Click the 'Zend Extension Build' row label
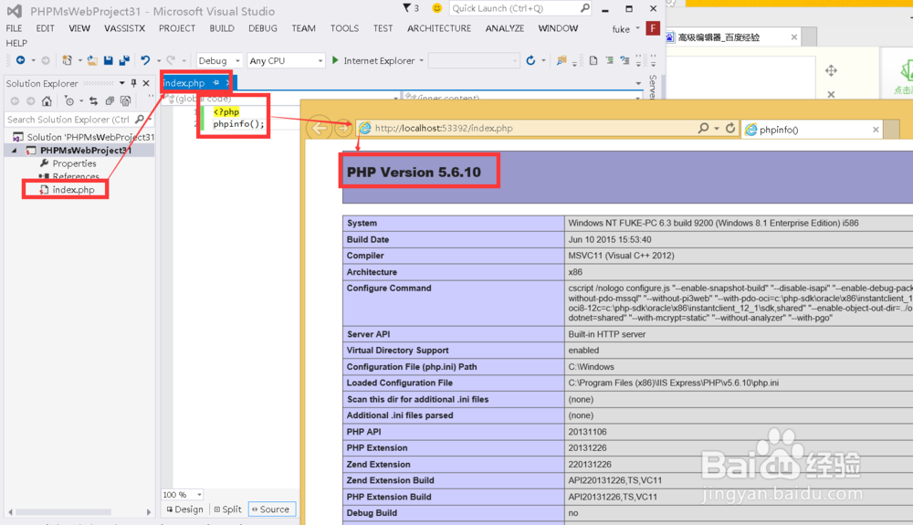The height and width of the screenshot is (525, 913). point(390,481)
